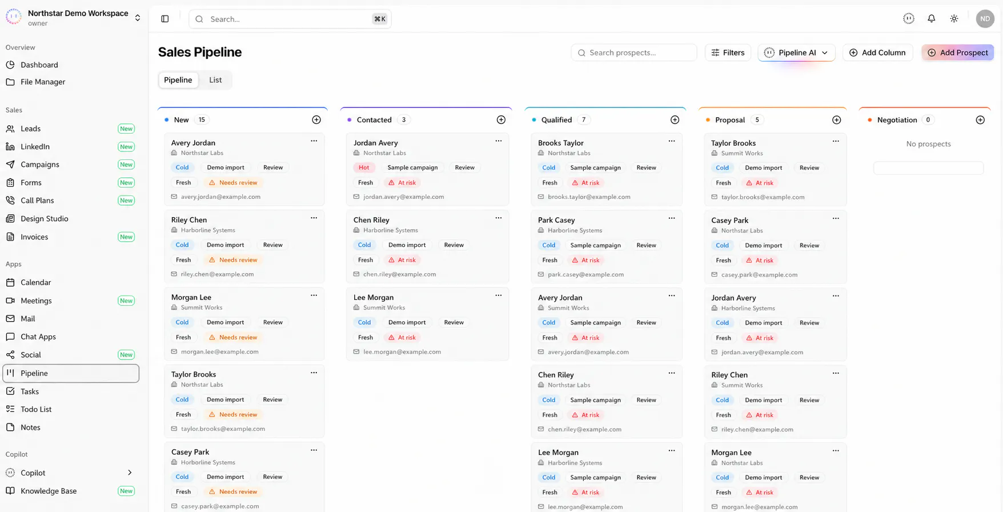The image size is (1003, 512).
Task: Open Dashboard in the sidebar
Action: (71, 65)
